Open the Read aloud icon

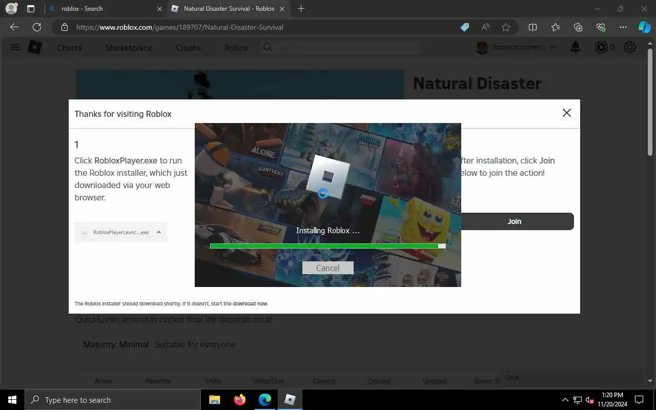click(485, 27)
